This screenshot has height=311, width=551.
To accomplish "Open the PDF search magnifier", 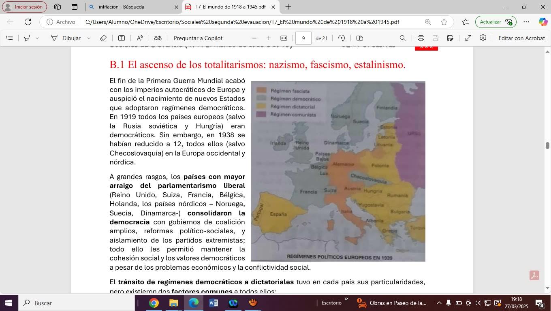I will 402,38.
